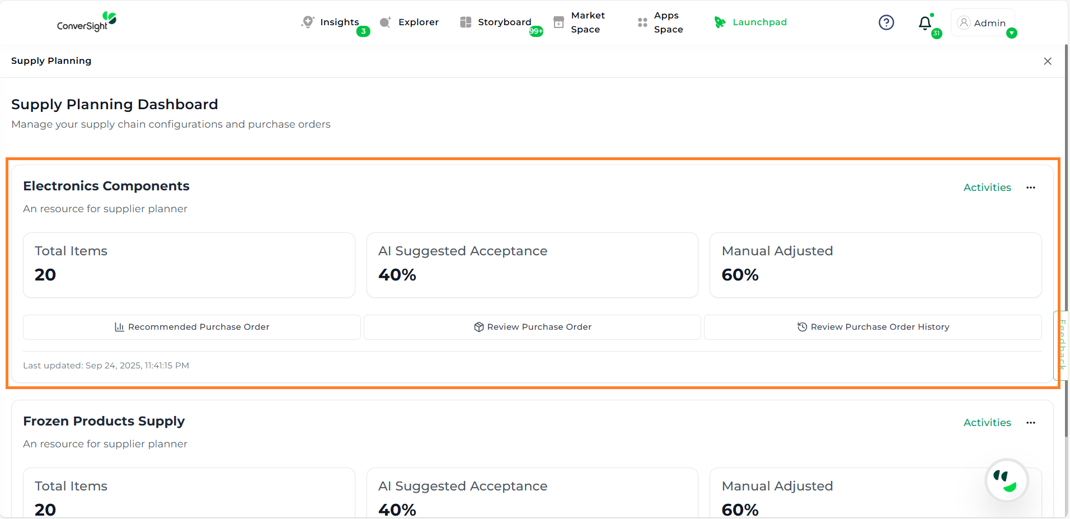The width and height of the screenshot is (1070, 519).
Task: Open the ConverSight chat assistant bubble
Action: click(1006, 480)
